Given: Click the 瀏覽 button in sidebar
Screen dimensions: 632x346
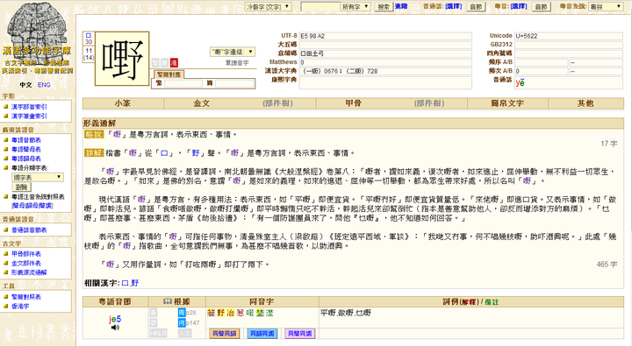Looking at the screenshot, I should 21,187.
